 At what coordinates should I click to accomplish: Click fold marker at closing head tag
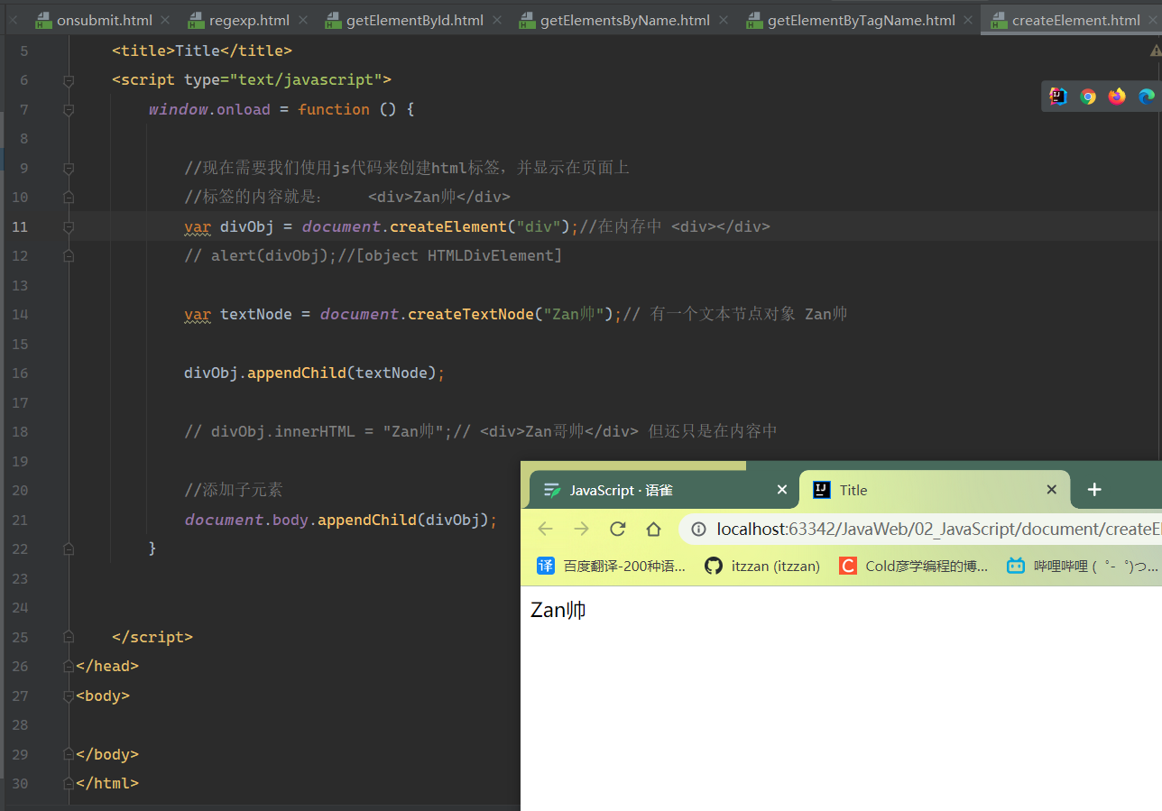click(69, 666)
